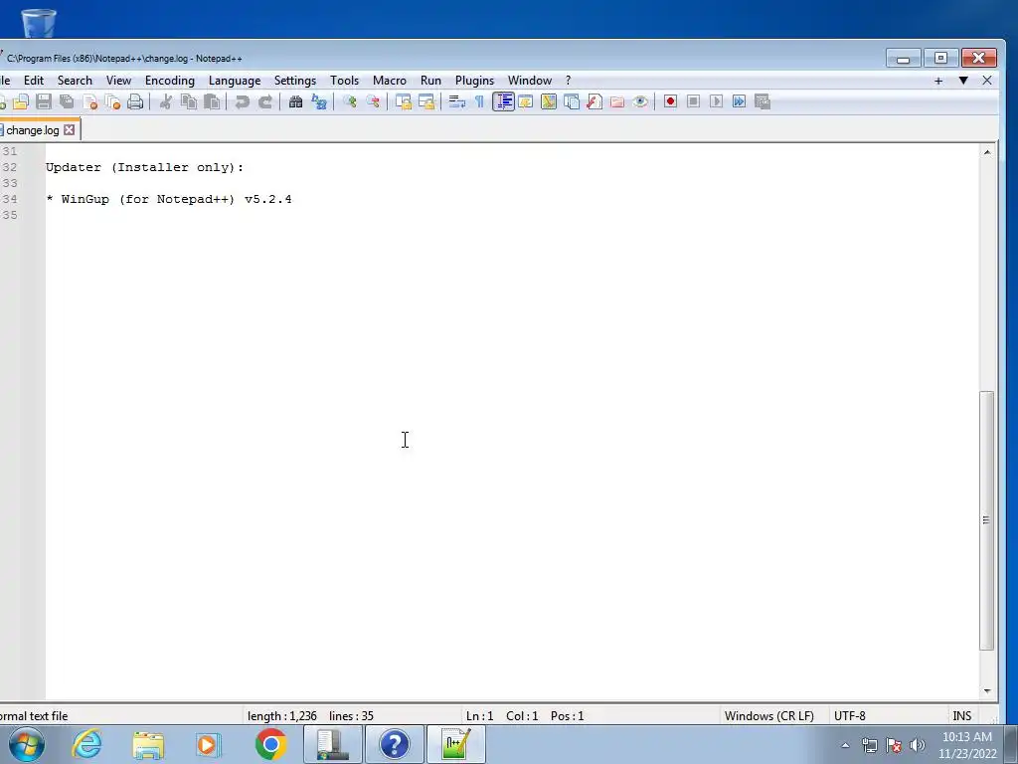This screenshot has height=764, width=1018.
Task: Click the Copy toolbar icon
Action: [x=189, y=102]
